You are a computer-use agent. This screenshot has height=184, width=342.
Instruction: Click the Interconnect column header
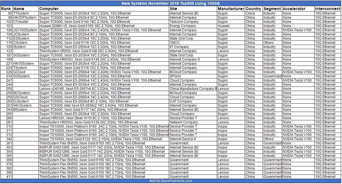[328, 9]
